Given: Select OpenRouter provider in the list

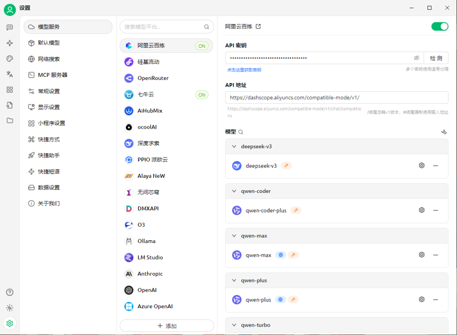Looking at the screenshot, I should [153, 78].
